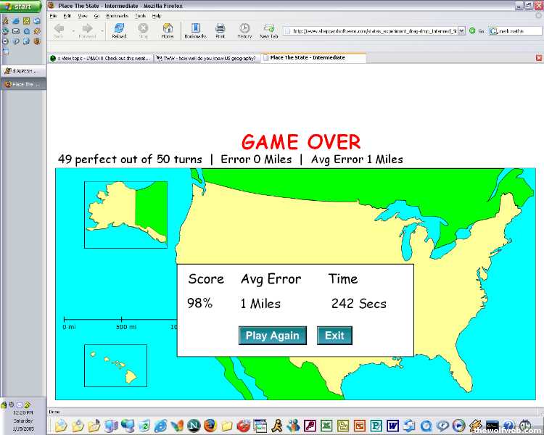Switch to the TWW US geography tab
The width and height of the screenshot is (544, 435).
tap(208, 58)
